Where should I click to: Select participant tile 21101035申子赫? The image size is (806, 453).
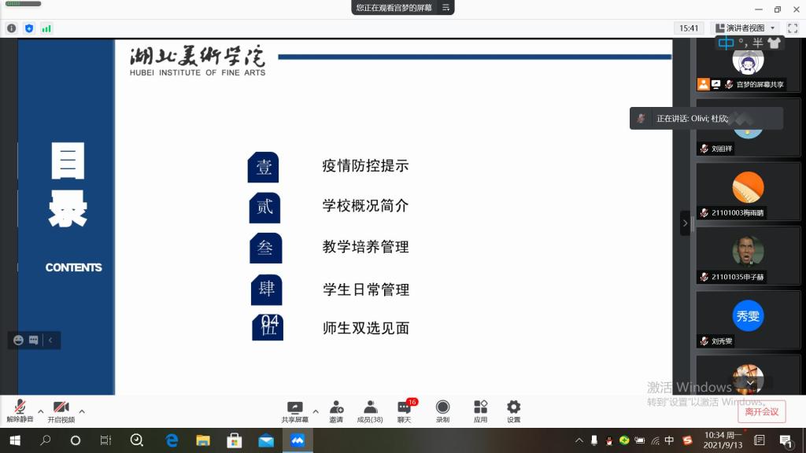748,256
